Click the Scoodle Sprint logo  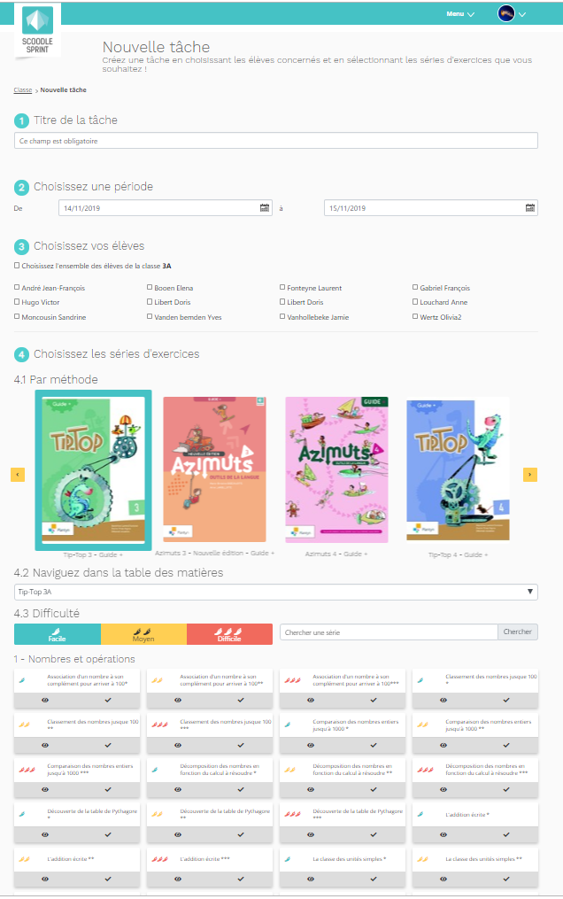(x=37, y=30)
